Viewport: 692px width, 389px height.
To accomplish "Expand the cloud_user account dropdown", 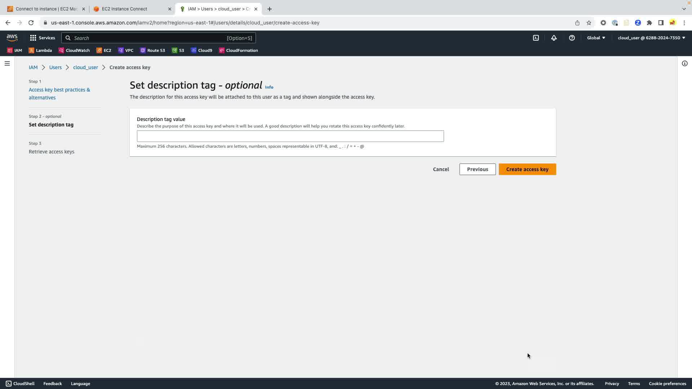I will pos(651,38).
